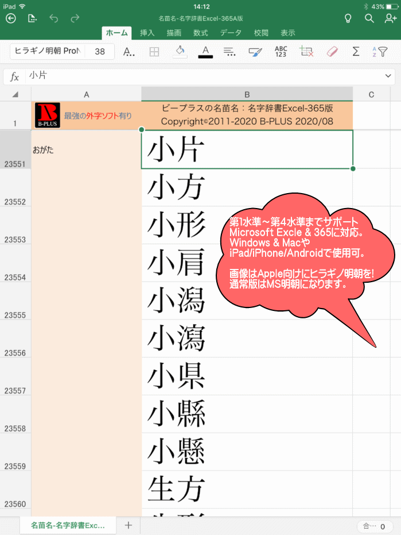This screenshot has width=401, height=535.
Task: Tap the iPad battery indicator
Action: 392,6
